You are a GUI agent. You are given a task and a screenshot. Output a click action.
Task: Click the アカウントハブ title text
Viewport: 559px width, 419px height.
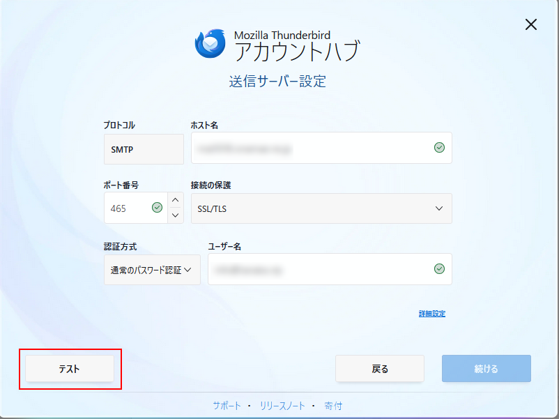tap(298, 52)
